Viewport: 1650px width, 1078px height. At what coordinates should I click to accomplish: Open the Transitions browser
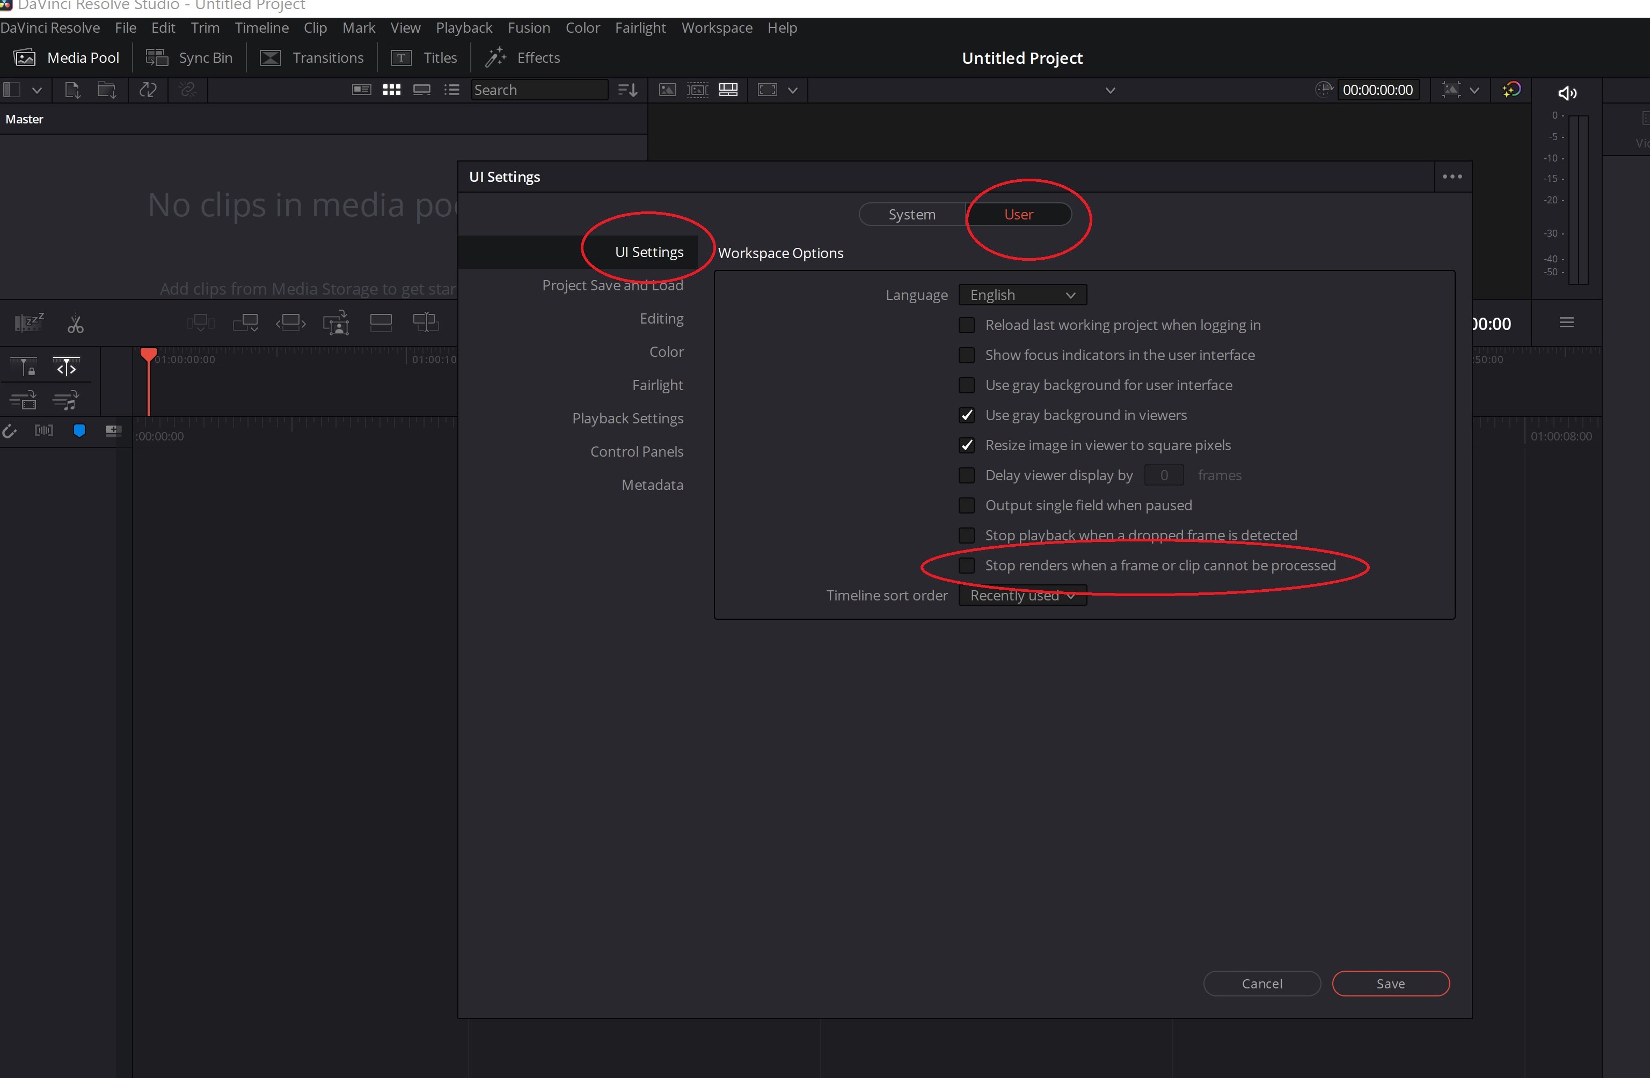[311, 57]
